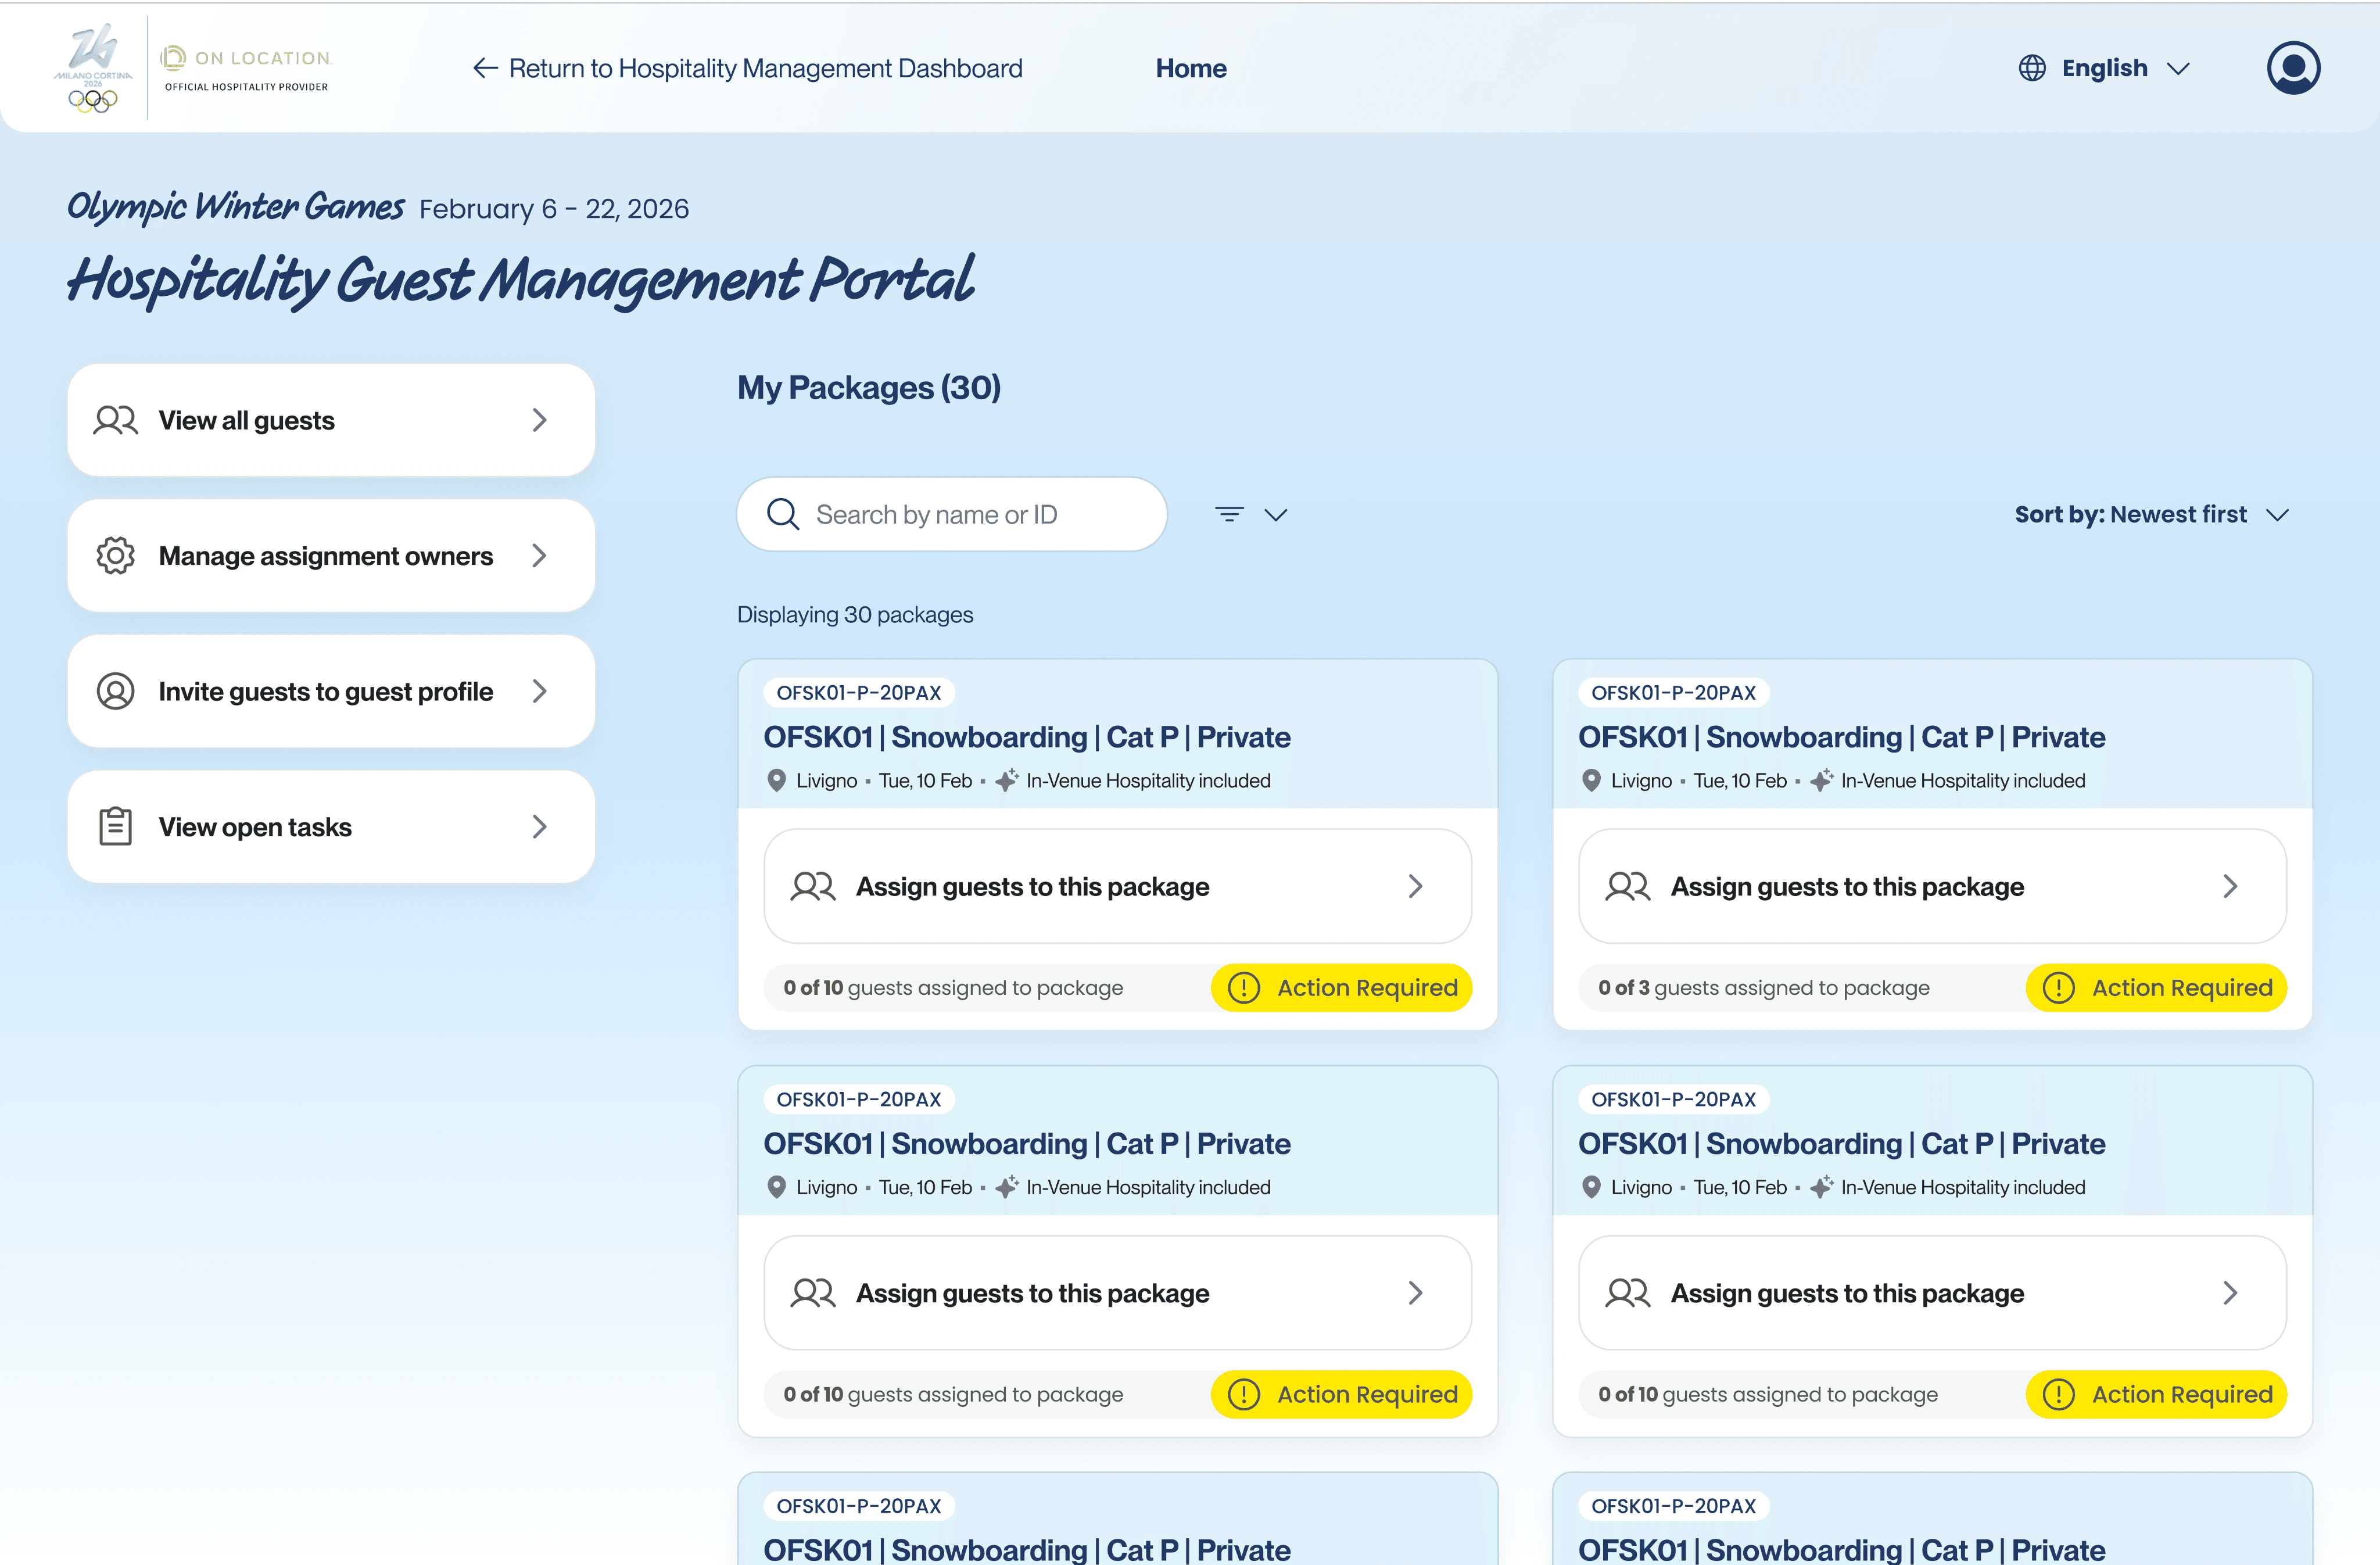The width and height of the screenshot is (2380, 1565).
Task: Open the Sort by: Newest first dropdown
Action: pyautogui.click(x=2151, y=514)
